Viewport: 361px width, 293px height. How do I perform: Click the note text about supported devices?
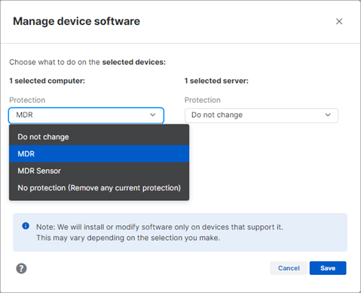160,233
